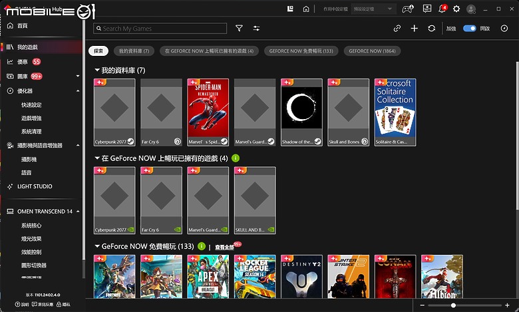The height and width of the screenshot is (312, 519).
Task: Click the thumbnail size slider handle
Action: click(x=453, y=305)
